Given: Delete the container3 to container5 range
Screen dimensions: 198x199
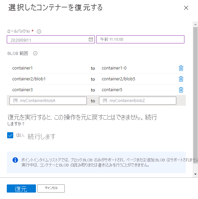Looking at the screenshot, I should click(x=181, y=90).
